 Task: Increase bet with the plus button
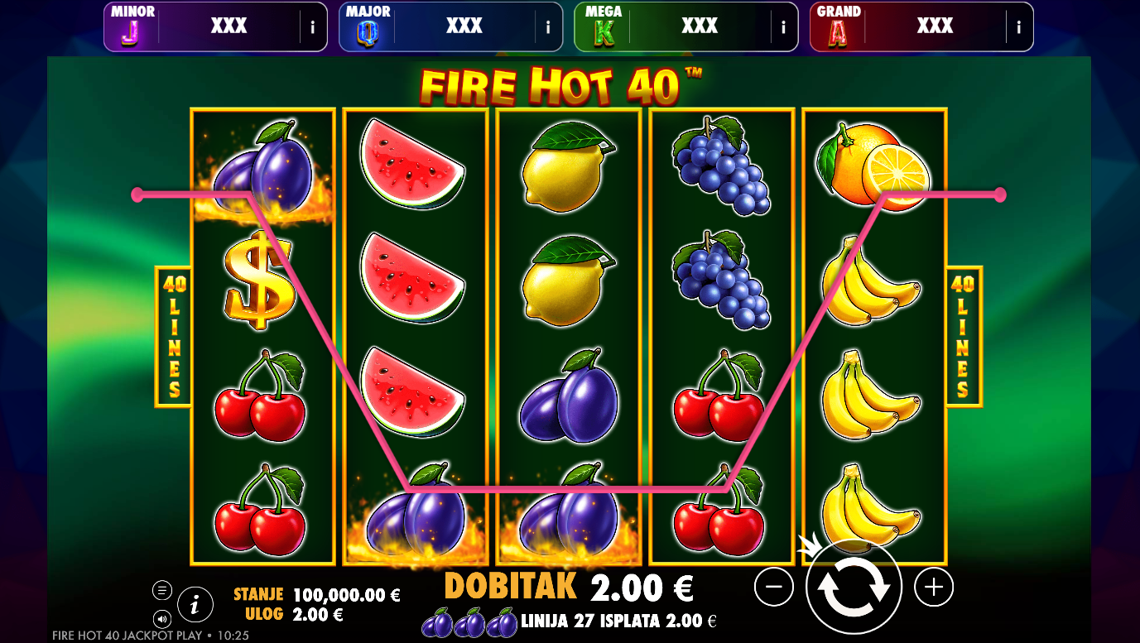click(934, 587)
